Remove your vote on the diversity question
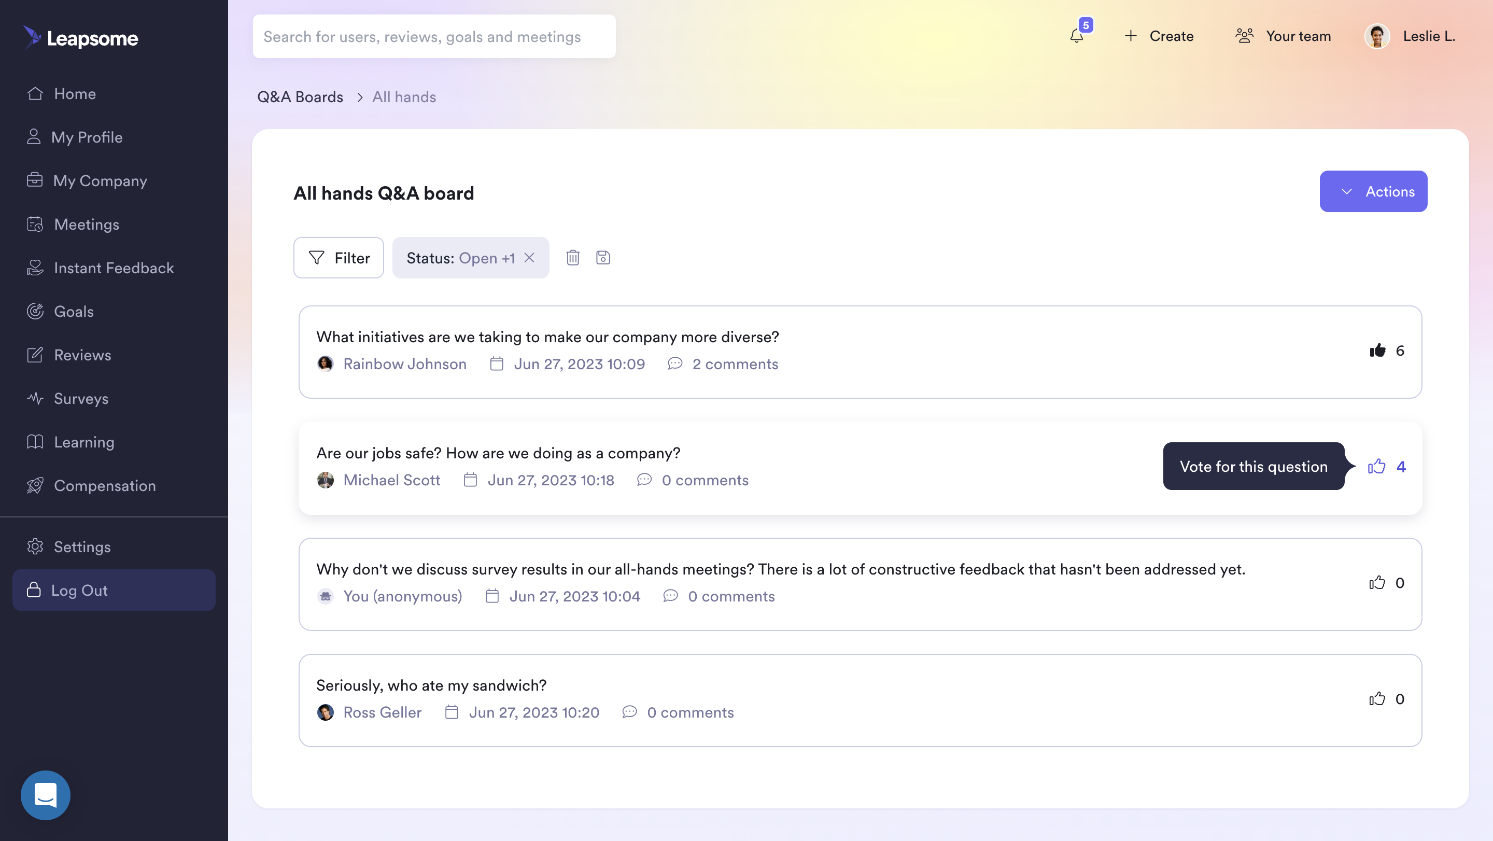Screen dimensions: 1493x841 click(1377, 350)
